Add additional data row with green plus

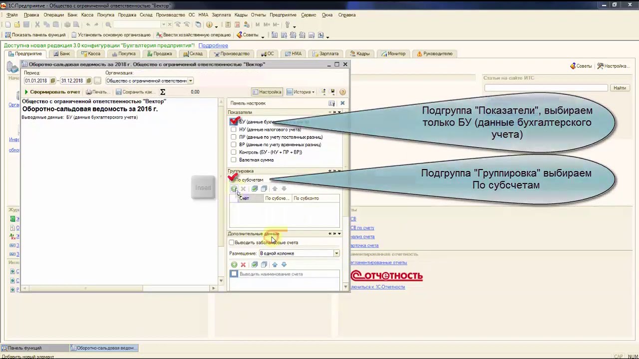click(234, 265)
